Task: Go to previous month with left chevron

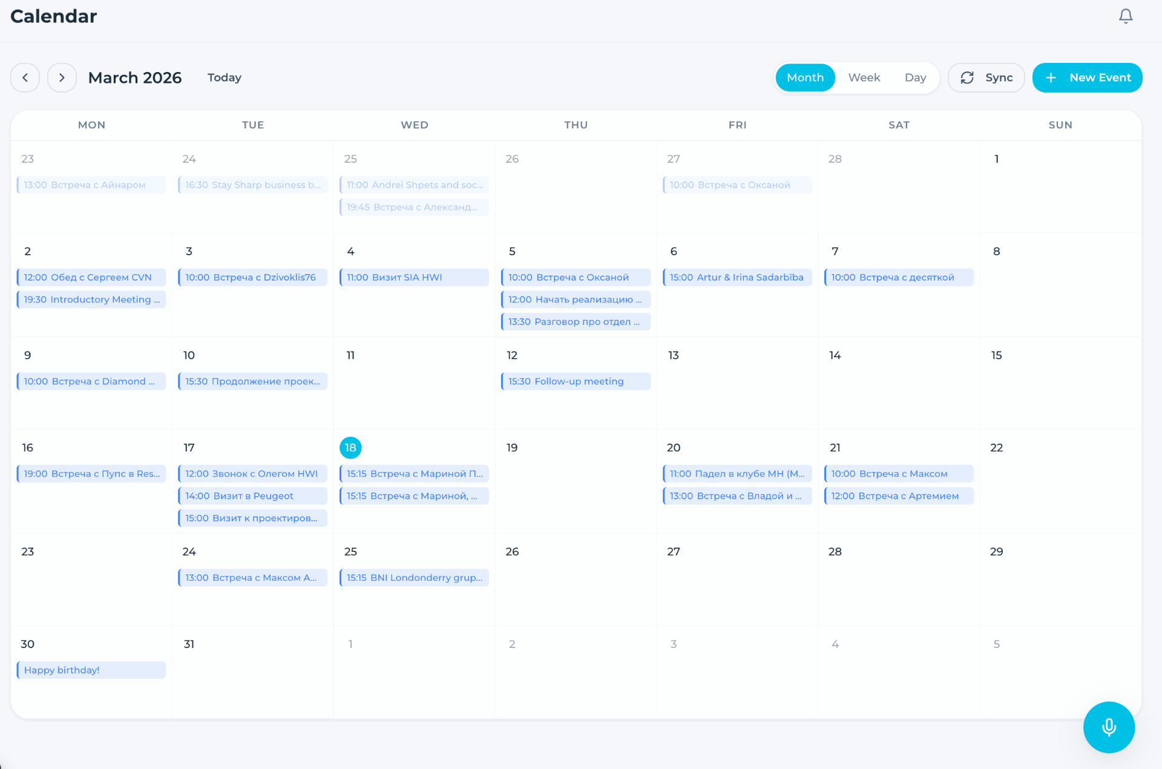Action: pyautogui.click(x=25, y=77)
